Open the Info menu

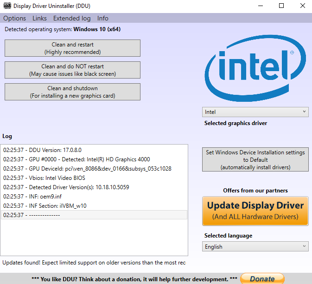pyautogui.click(x=102, y=18)
